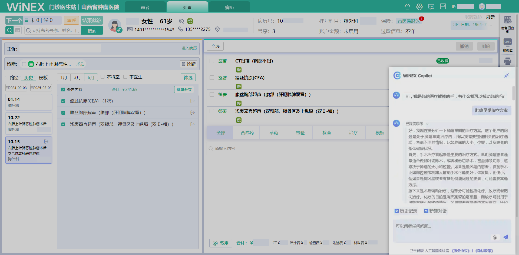Enable the 本科室 filter checkbox
Screen dimensions: 519x255
point(103,77)
